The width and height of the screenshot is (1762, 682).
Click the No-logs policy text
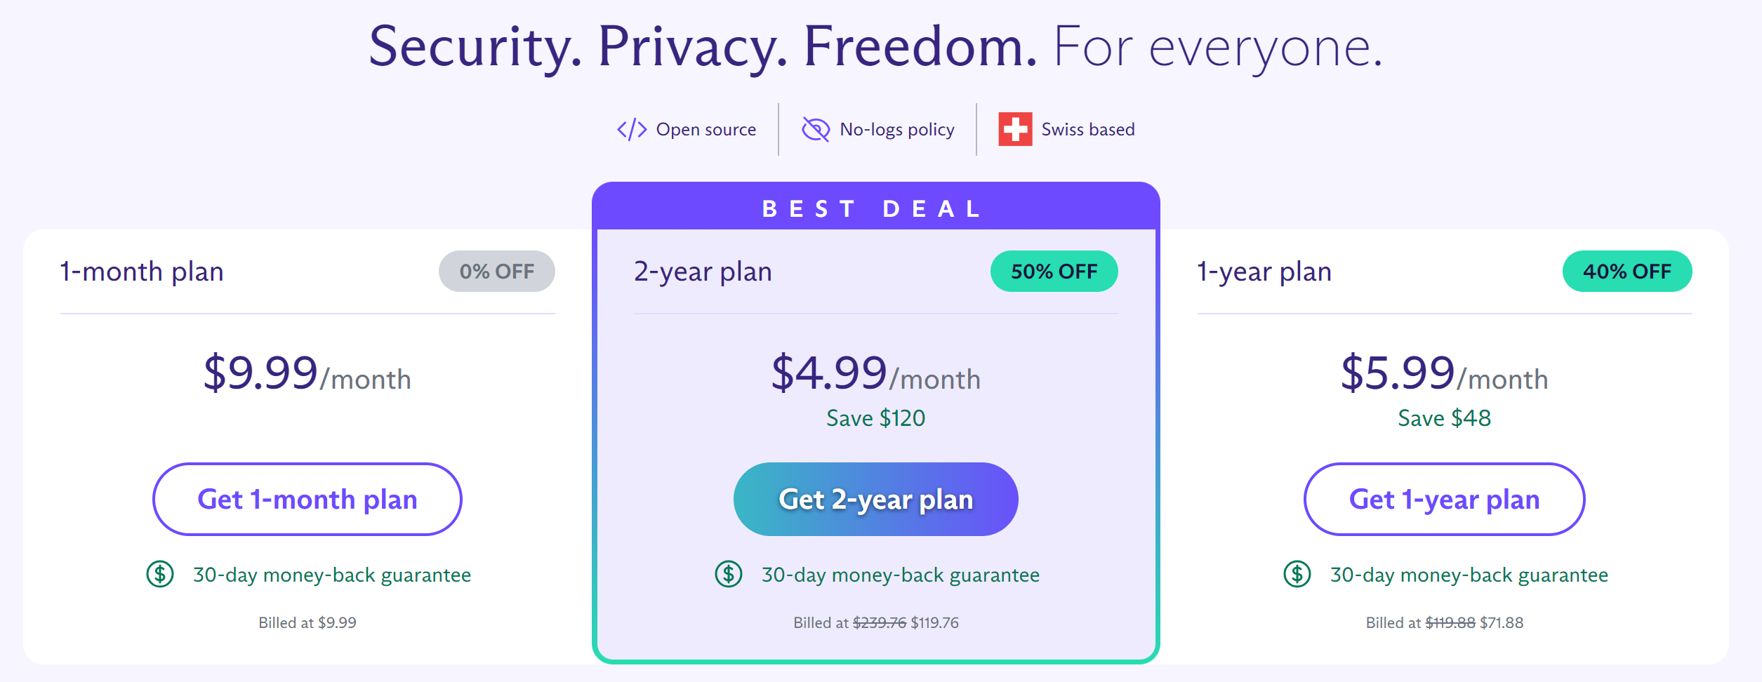(x=896, y=130)
